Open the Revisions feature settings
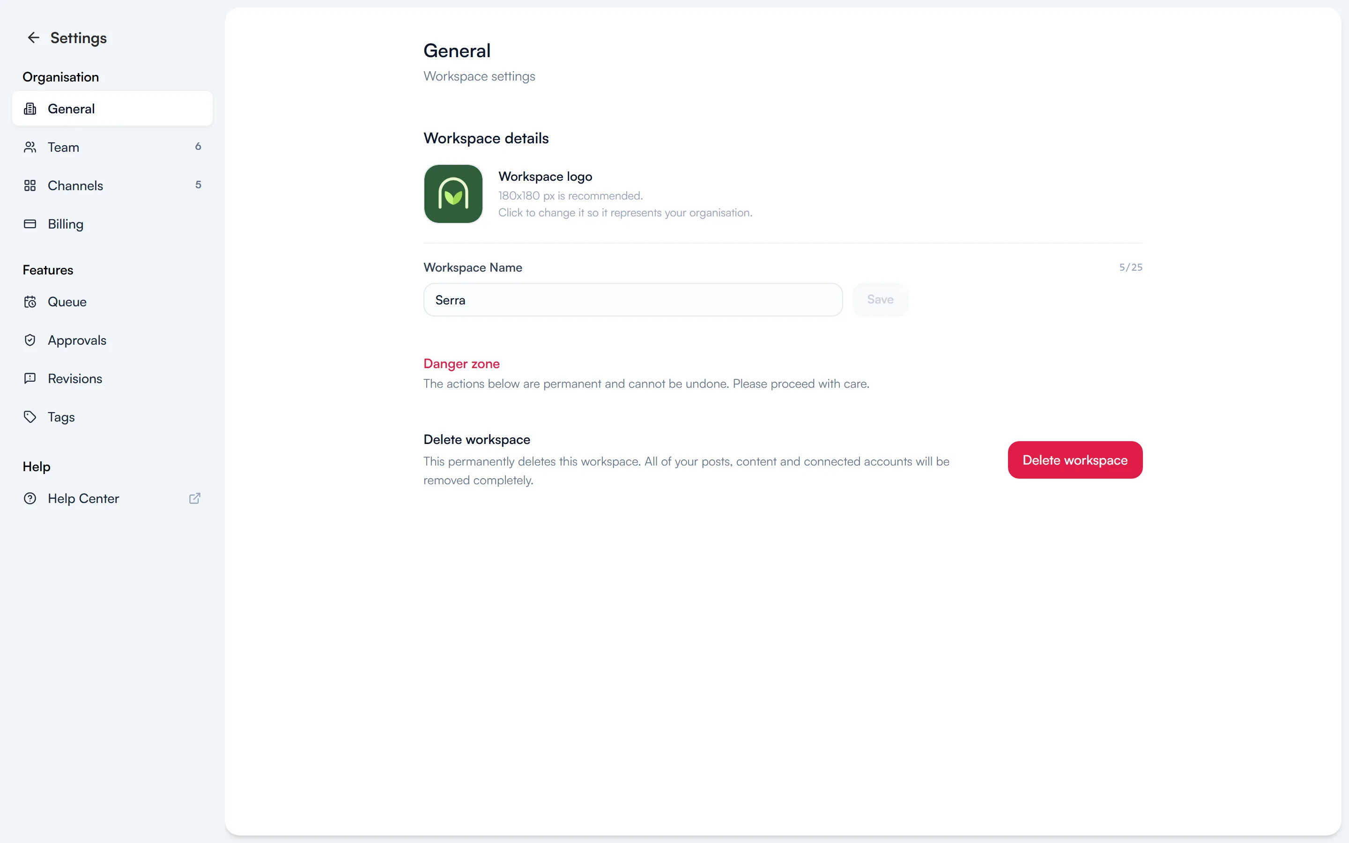Viewport: 1349px width, 843px height. 112,378
